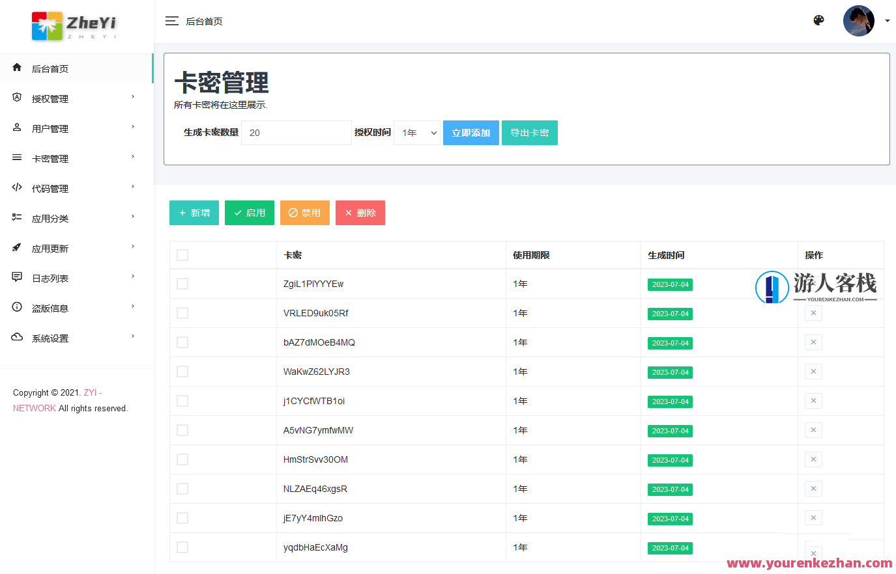Toggle the sidebar with the hamburger menu
The width and height of the screenshot is (896, 574).
coord(171,20)
